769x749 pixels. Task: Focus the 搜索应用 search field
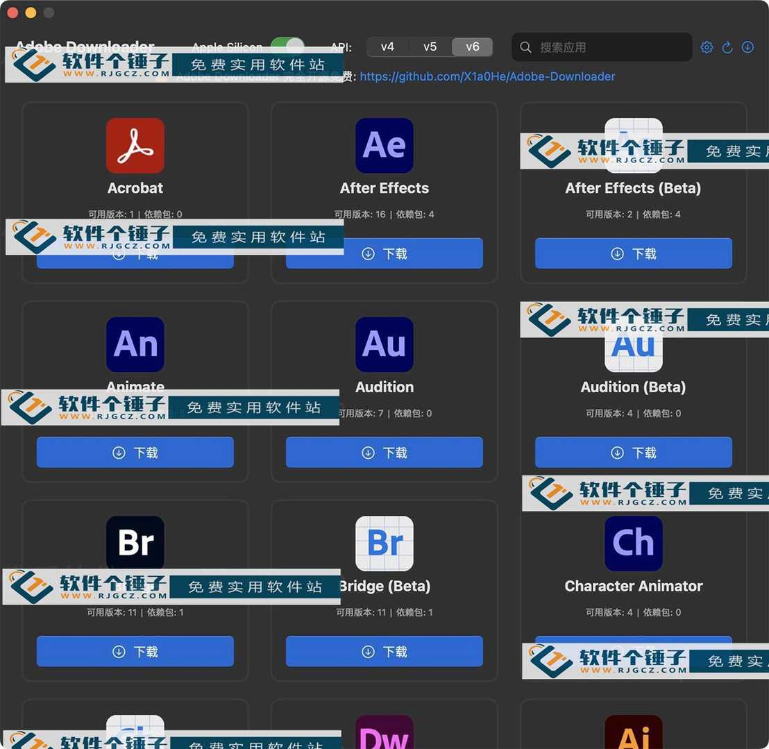pos(602,47)
